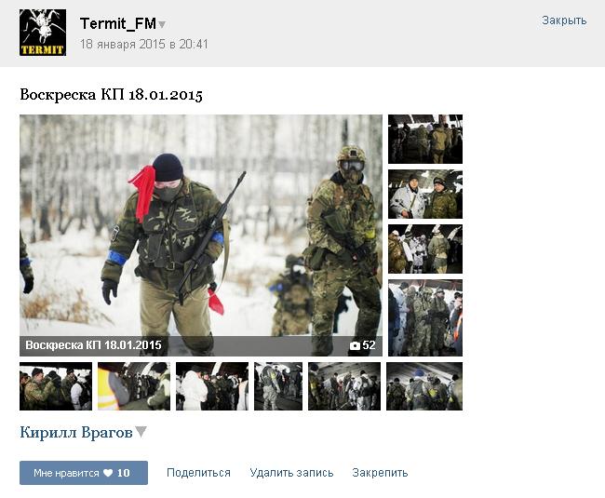This screenshot has height=498, width=605.
Task: Click the heart icon in like button
Action: [108, 473]
